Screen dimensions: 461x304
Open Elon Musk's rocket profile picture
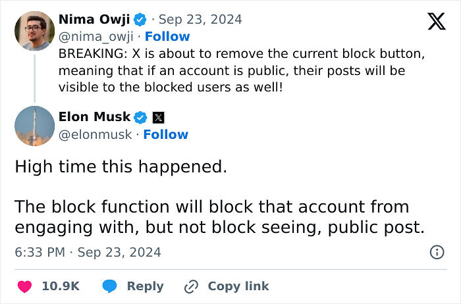click(x=34, y=126)
